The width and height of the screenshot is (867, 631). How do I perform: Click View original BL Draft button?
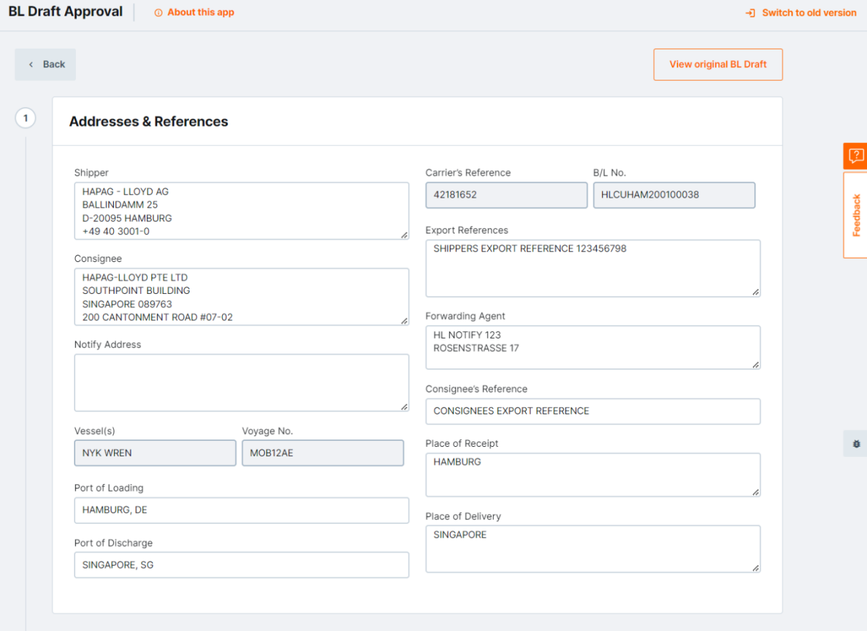[x=718, y=64]
